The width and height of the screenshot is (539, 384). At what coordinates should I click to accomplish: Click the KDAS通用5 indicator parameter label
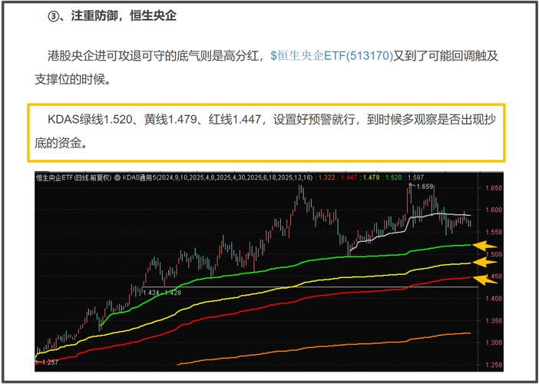[217, 177]
